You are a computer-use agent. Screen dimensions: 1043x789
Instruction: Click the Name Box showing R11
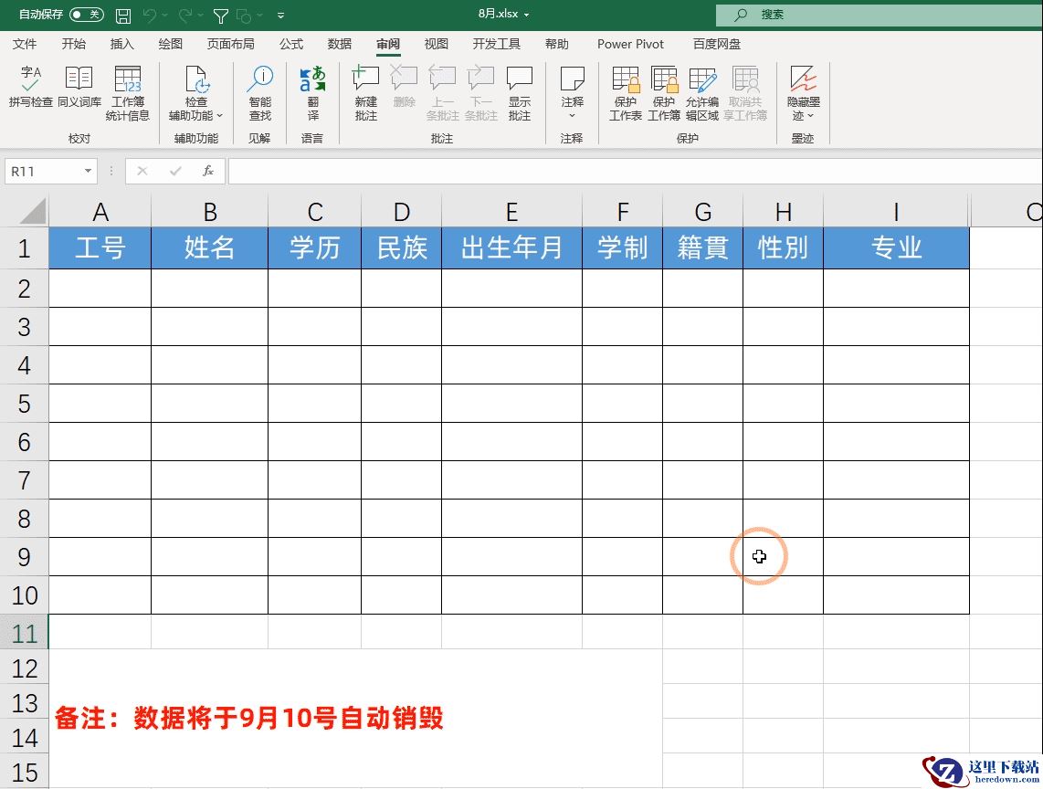43,172
